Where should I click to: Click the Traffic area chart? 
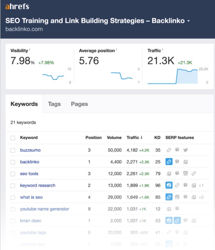172,76
